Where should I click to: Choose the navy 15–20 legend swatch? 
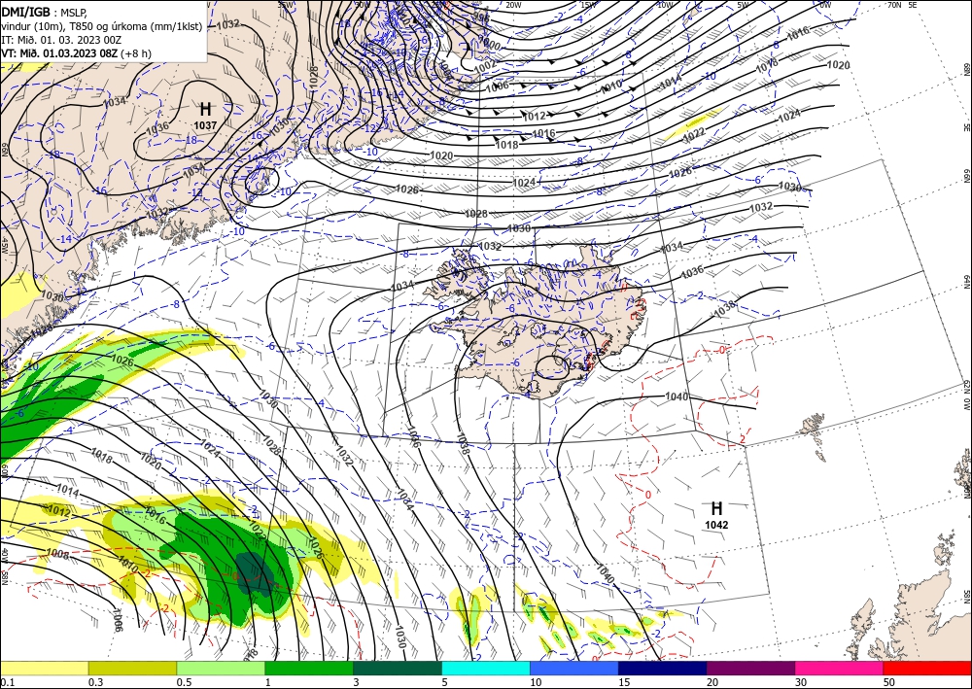coord(663,668)
